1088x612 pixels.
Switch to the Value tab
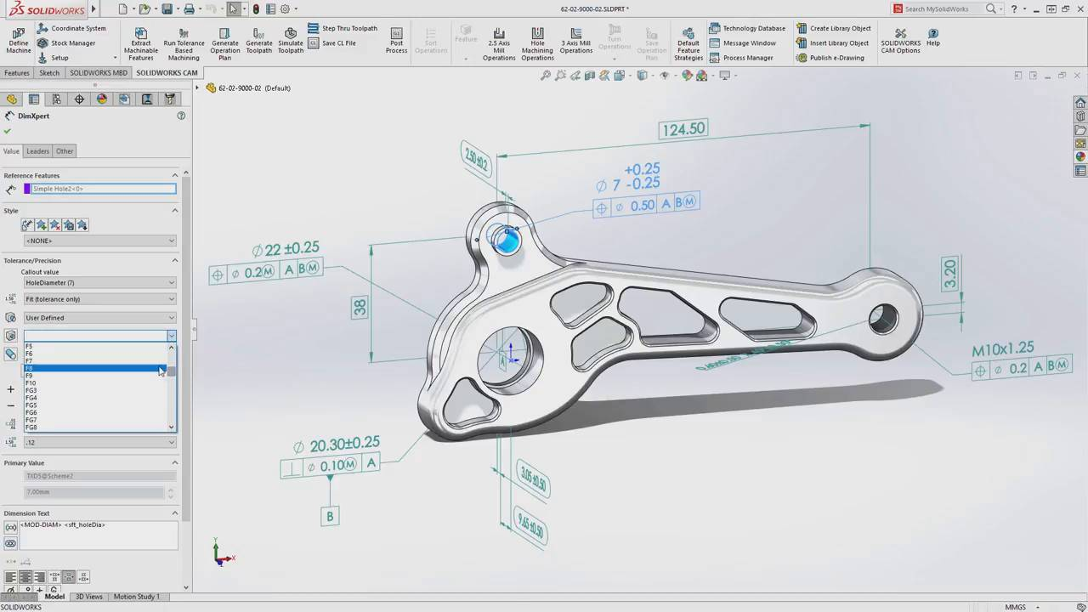pos(11,151)
